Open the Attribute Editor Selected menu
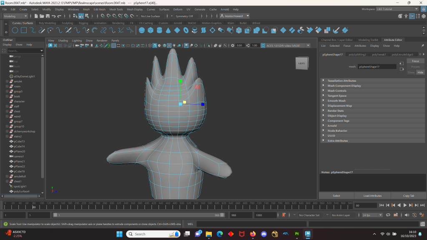Image resolution: width=427 pixels, height=240 pixels. tap(334, 46)
